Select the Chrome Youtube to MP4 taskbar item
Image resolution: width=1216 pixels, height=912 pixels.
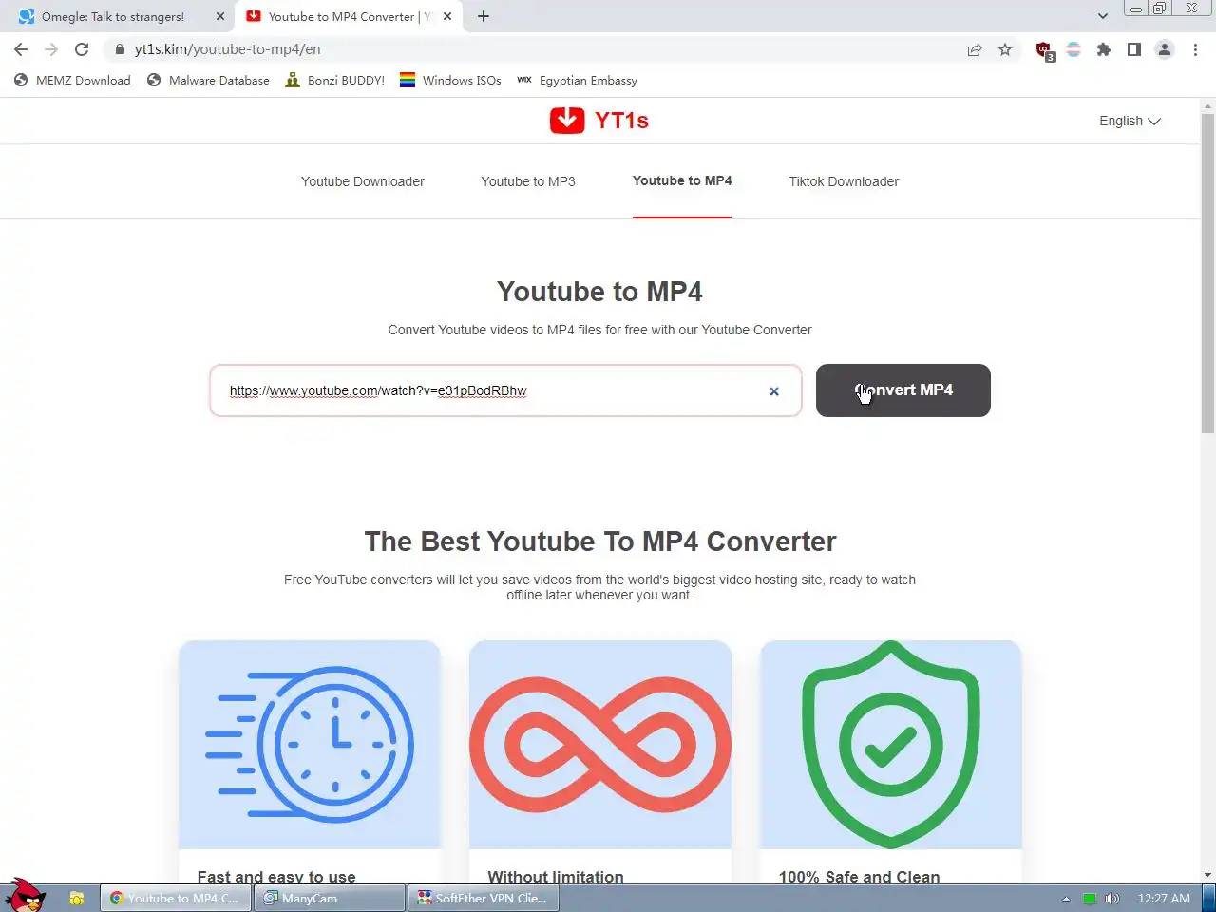[176, 898]
